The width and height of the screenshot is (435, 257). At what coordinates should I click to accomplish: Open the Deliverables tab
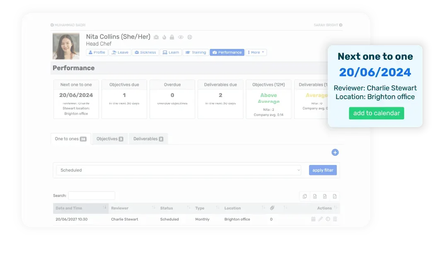[x=148, y=139]
